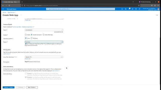
Task: Click the Previous button
Action: (x=20, y=87)
